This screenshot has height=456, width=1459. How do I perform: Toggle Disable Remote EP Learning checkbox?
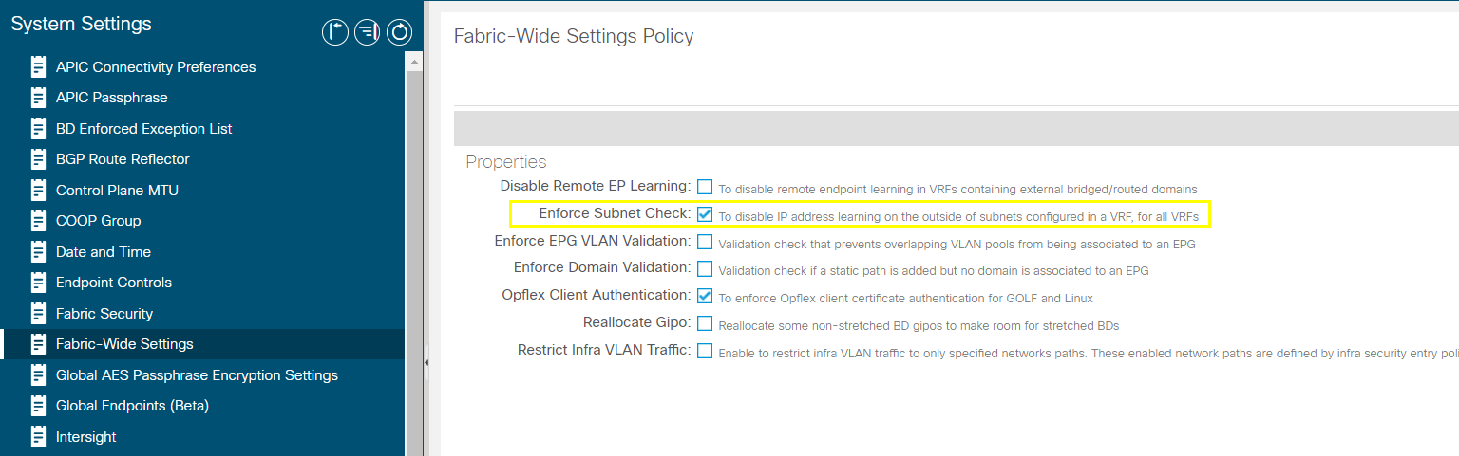pyautogui.click(x=705, y=187)
